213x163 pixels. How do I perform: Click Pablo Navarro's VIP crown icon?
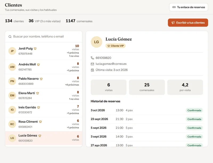[x=41, y=79]
